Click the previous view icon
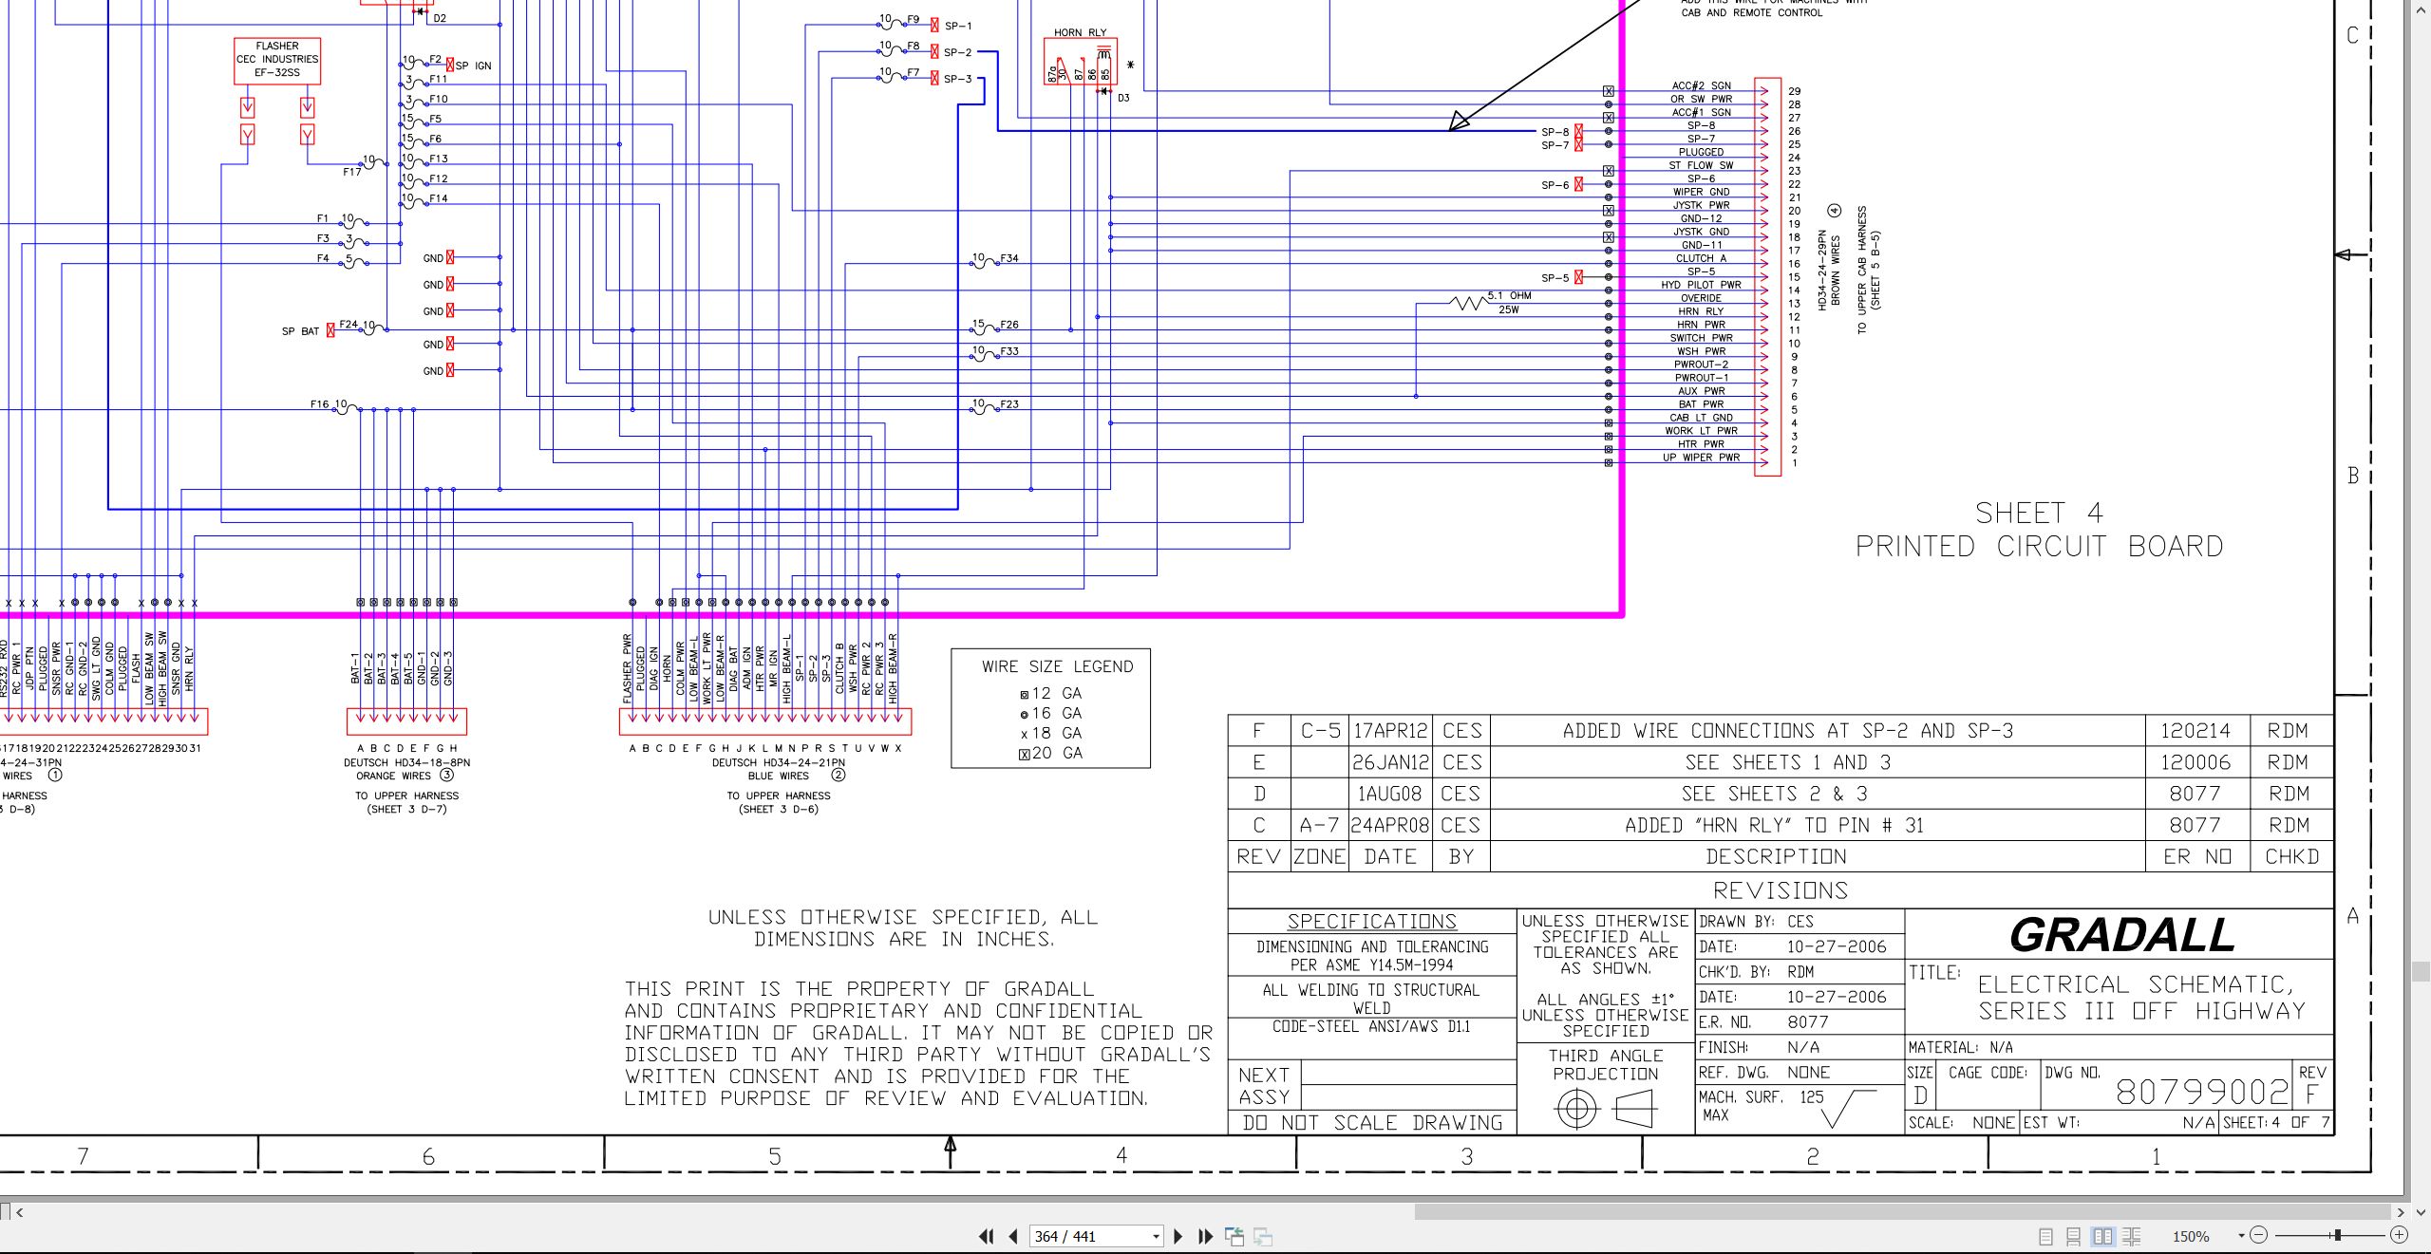Image resolution: width=2431 pixels, height=1254 pixels. click(x=1234, y=1236)
